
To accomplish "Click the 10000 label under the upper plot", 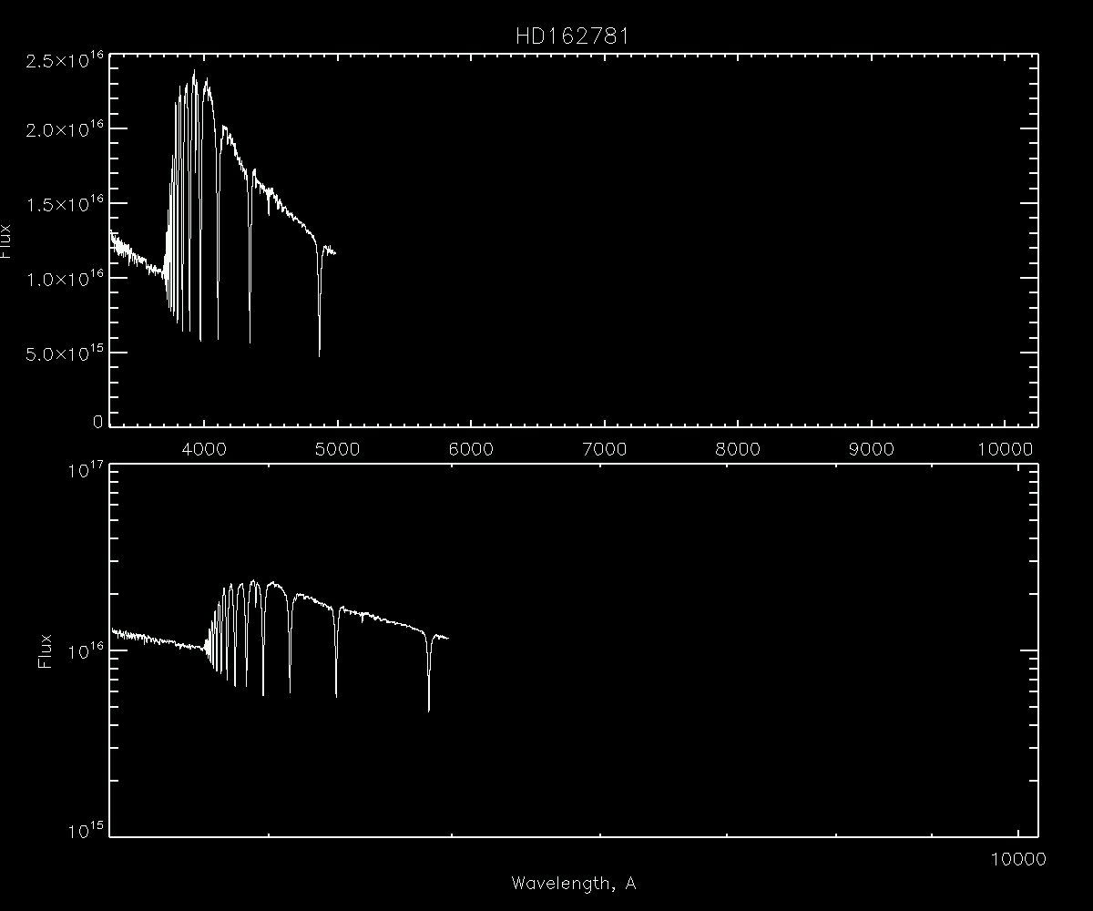I will click(1006, 448).
